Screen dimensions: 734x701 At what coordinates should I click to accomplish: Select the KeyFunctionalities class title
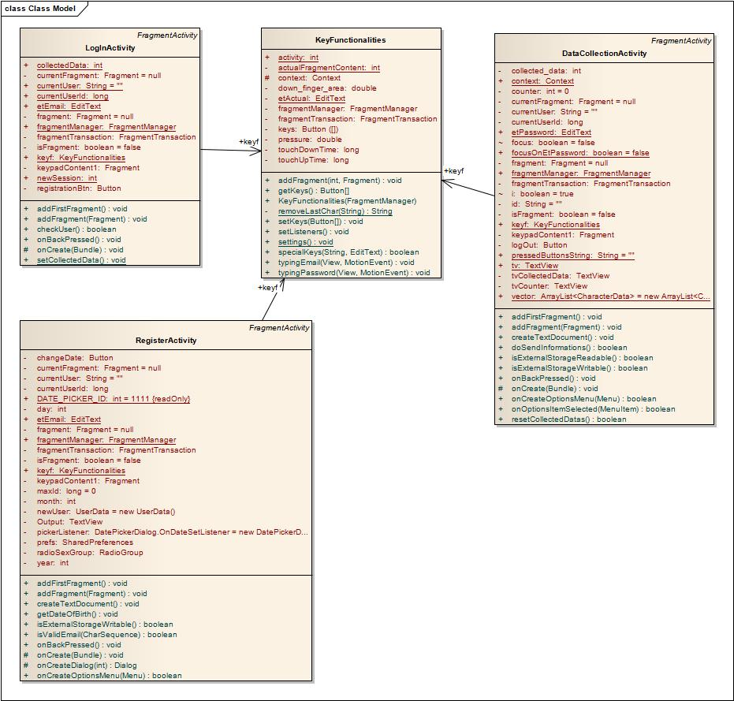click(351, 39)
